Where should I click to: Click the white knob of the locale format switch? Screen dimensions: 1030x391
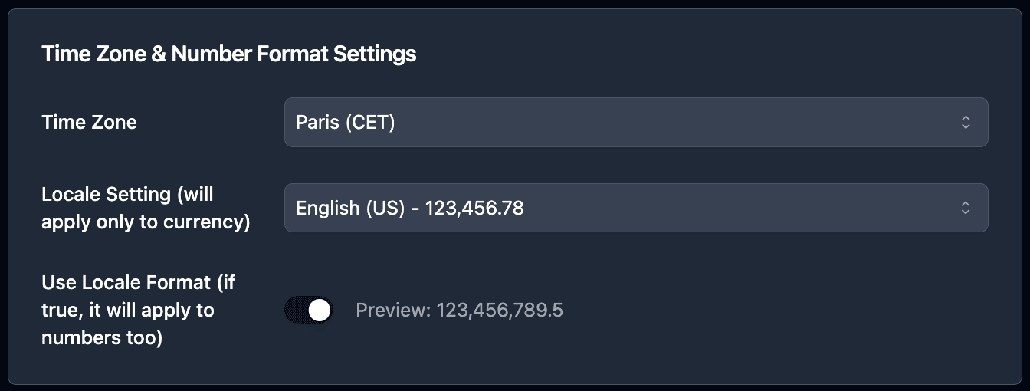[320, 310]
